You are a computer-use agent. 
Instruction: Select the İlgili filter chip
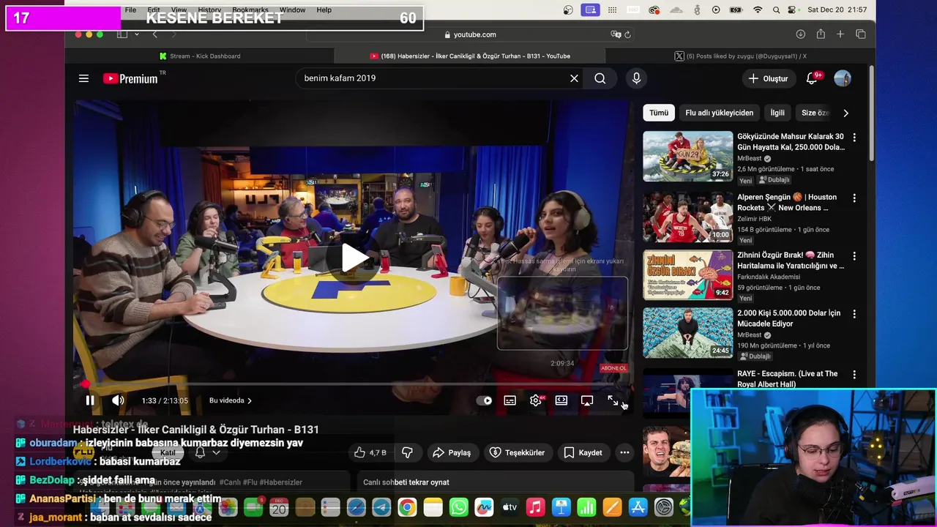(x=777, y=113)
